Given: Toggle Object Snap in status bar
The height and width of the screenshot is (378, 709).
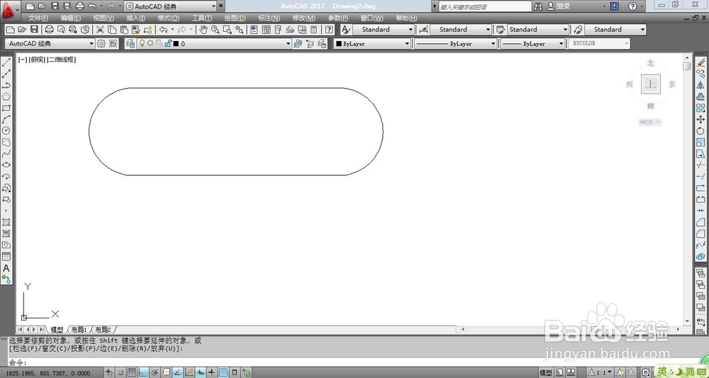Looking at the screenshot, I should click(166, 372).
